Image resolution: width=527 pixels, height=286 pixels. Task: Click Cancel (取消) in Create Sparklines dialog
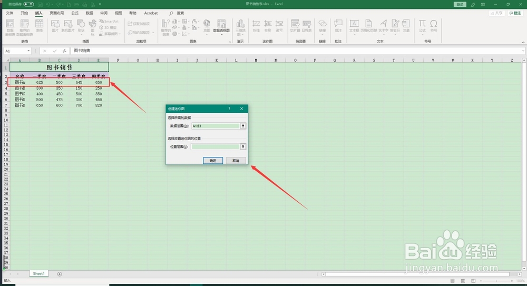236,161
